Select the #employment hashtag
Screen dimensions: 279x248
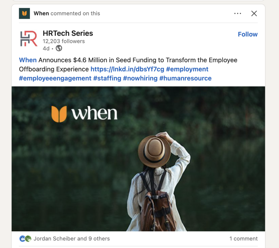(187, 69)
